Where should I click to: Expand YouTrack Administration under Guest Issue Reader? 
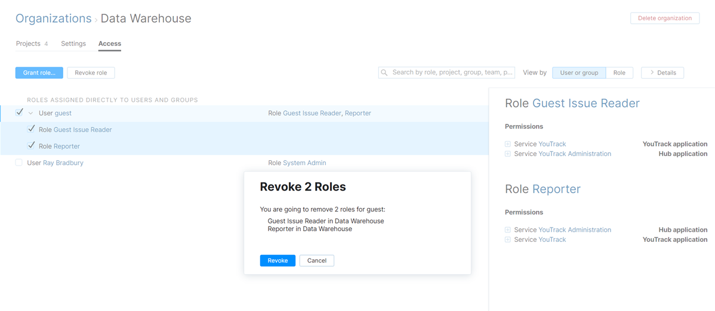pyautogui.click(x=507, y=154)
